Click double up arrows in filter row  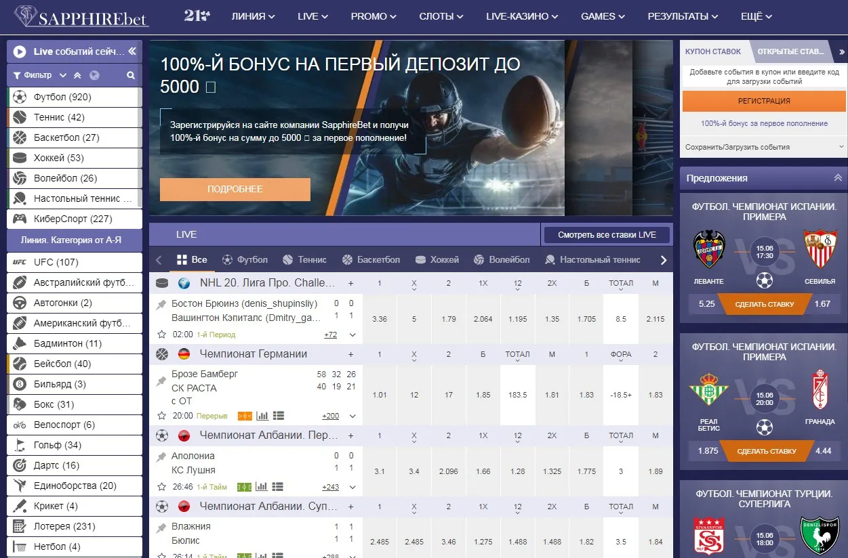click(77, 75)
